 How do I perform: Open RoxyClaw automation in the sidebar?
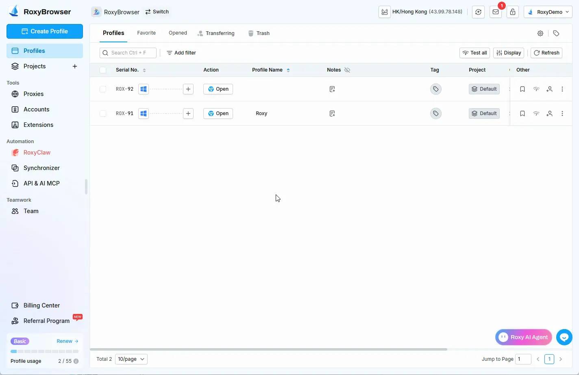pyautogui.click(x=45, y=153)
